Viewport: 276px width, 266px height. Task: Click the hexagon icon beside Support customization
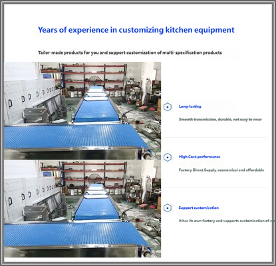click(x=168, y=208)
